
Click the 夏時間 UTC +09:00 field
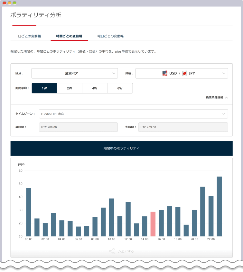pyautogui.click(x=78, y=127)
